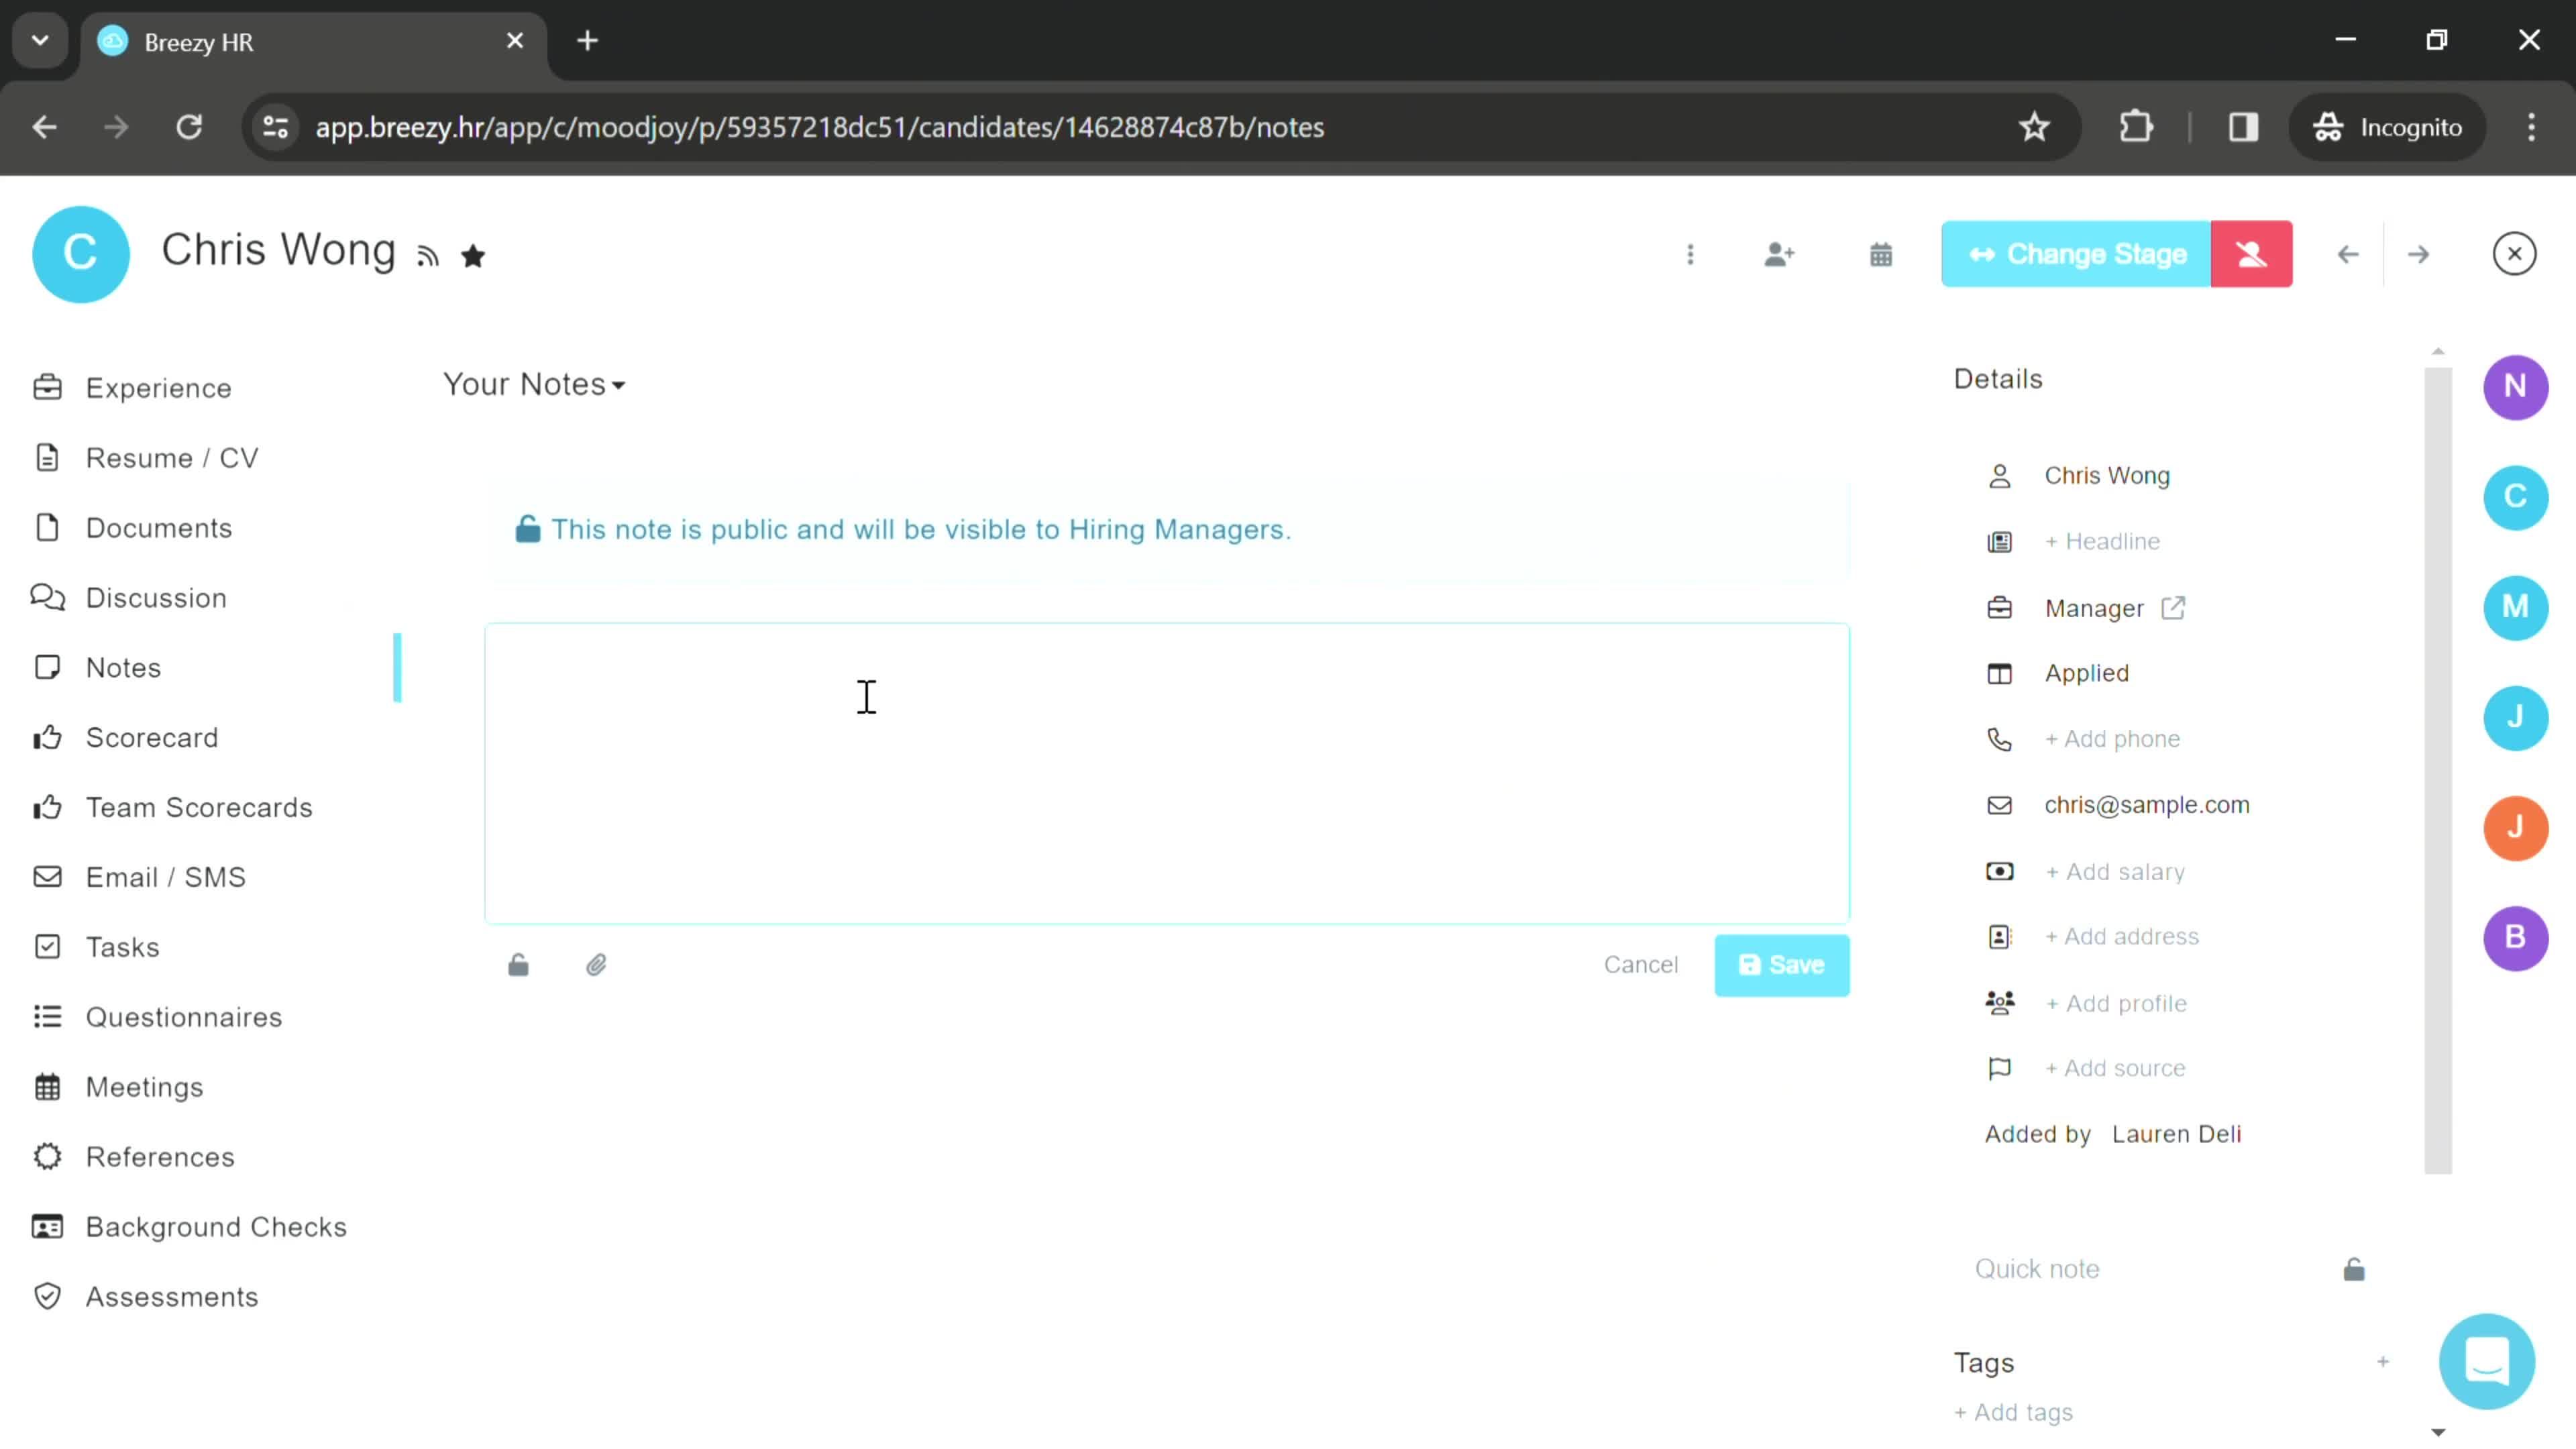Click the Cancel button to discard note
Screen dimensions: 2576x1449
pos(1642,964)
